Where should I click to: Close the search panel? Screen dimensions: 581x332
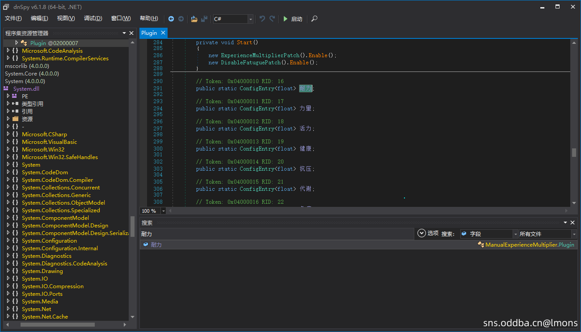pyautogui.click(x=573, y=223)
